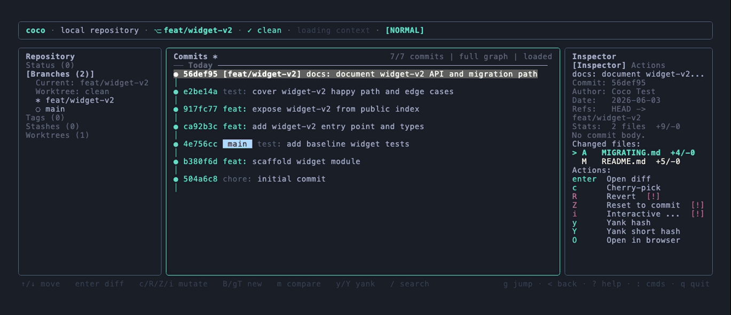Click the warning marker beside Revert
The image size is (731, 315).
pyautogui.click(x=653, y=196)
